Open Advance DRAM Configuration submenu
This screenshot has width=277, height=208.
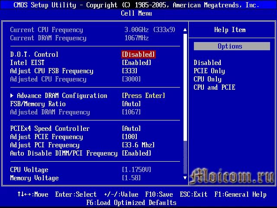(62, 96)
